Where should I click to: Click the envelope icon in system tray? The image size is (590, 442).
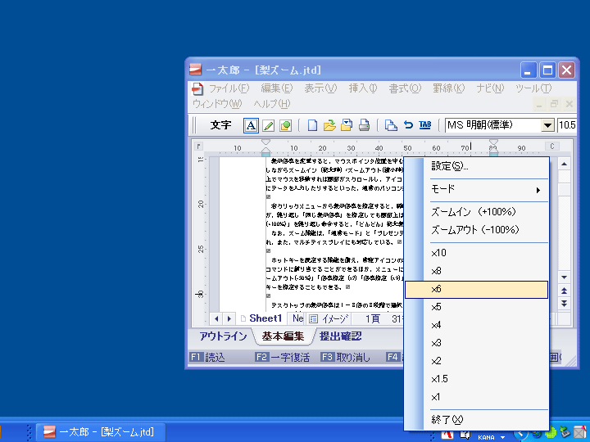pos(580,433)
